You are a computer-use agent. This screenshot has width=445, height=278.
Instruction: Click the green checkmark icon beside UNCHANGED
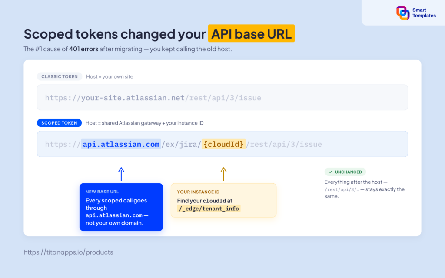point(330,172)
